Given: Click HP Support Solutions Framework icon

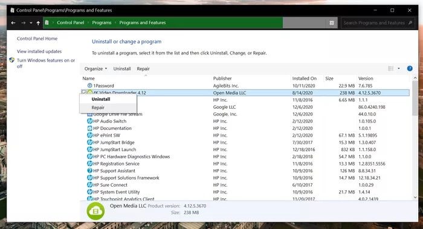Looking at the screenshot, I should coord(90,178).
